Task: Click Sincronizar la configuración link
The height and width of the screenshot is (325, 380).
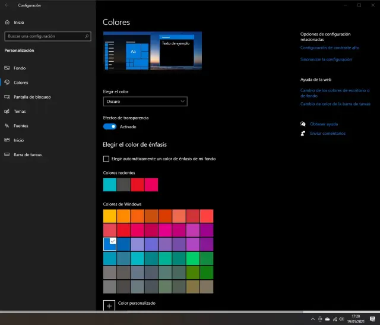Action: [326, 59]
